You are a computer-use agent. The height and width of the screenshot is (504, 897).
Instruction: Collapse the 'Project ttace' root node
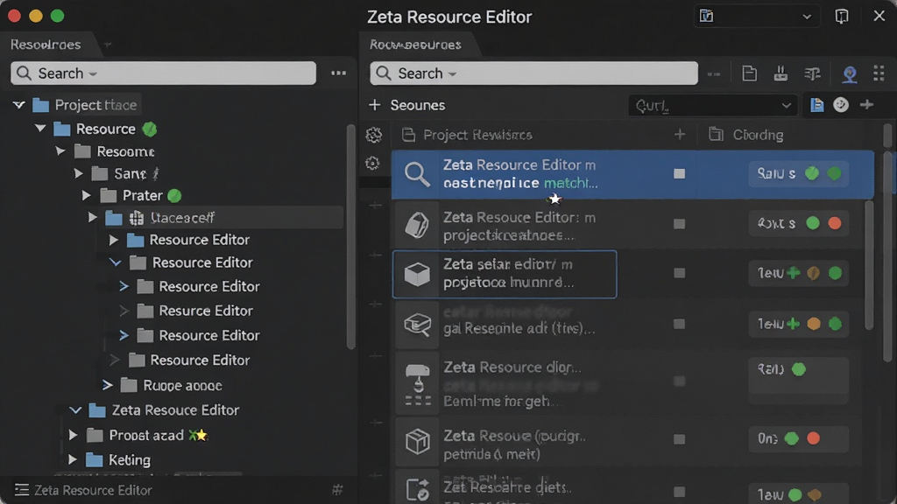pos(19,105)
